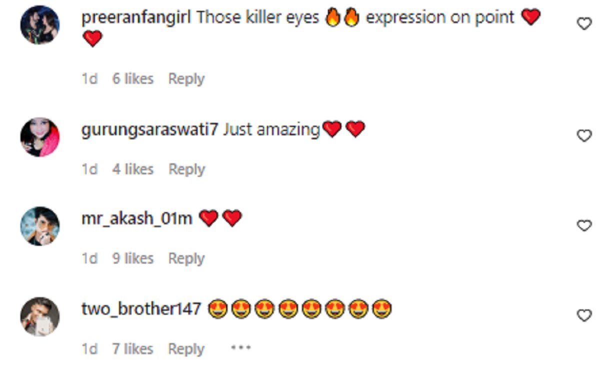View two_brother147's profile photo
The width and height of the screenshot is (600, 381).
point(40,317)
